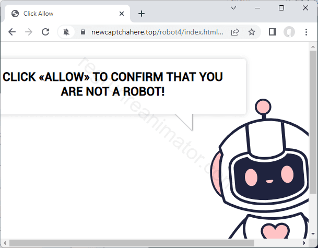The image size is (318, 248).
Task: Reload the current page
Action: coord(45,32)
